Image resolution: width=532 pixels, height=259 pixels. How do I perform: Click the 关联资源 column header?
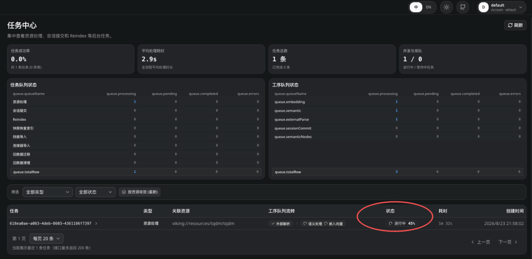coord(181,211)
